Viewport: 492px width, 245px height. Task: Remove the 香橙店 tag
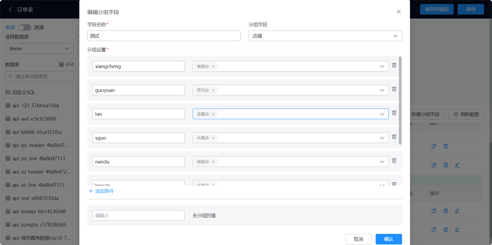[213, 66]
